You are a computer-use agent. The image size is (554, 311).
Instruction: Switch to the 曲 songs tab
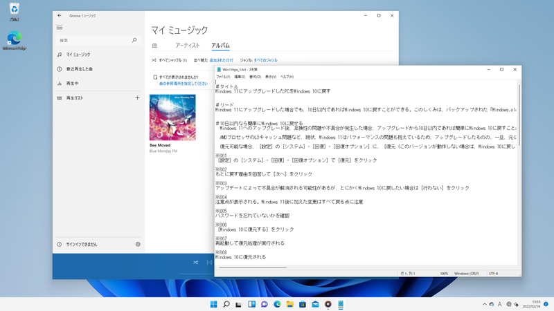pos(154,46)
